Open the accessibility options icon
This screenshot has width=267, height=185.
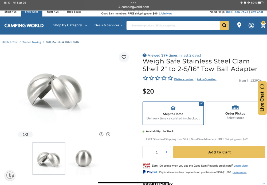tap(10, 175)
